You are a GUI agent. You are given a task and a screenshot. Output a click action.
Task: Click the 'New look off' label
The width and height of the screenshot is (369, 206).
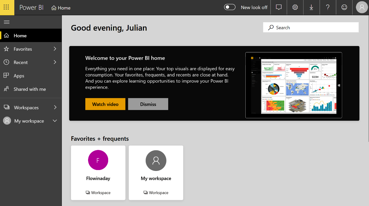click(x=254, y=7)
